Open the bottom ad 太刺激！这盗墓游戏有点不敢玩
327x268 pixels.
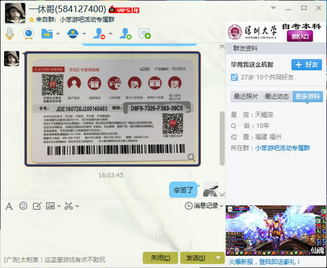(55, 260)
